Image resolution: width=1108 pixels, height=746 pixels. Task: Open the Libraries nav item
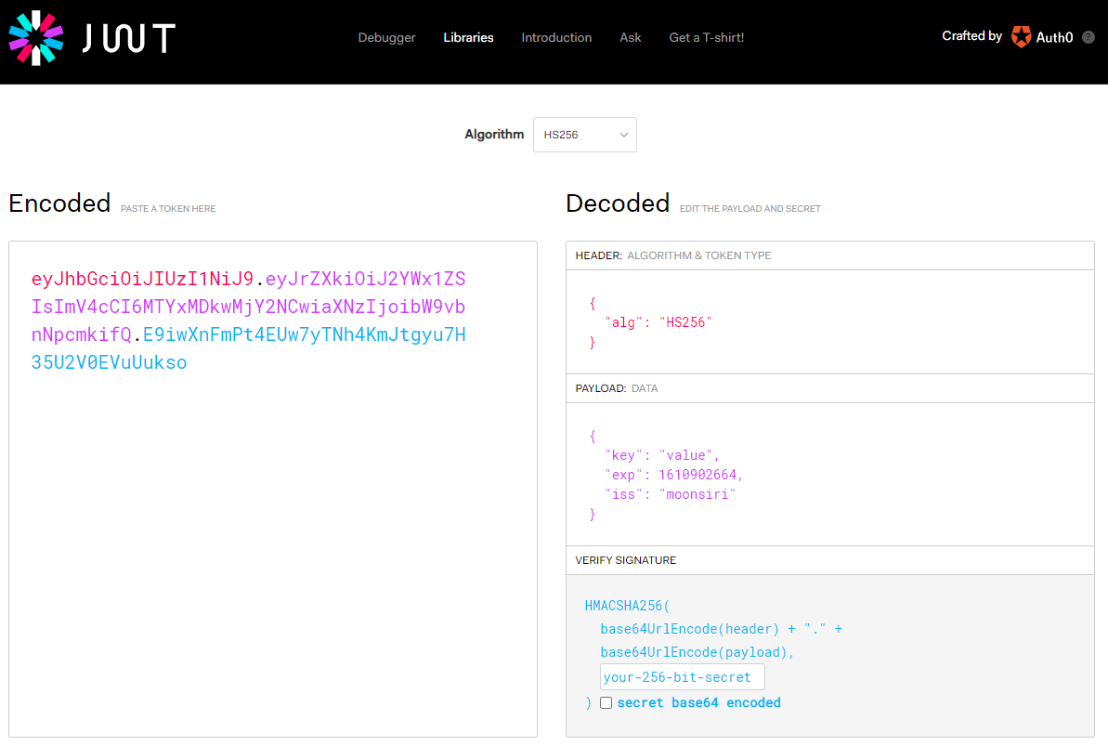point(468,37)
